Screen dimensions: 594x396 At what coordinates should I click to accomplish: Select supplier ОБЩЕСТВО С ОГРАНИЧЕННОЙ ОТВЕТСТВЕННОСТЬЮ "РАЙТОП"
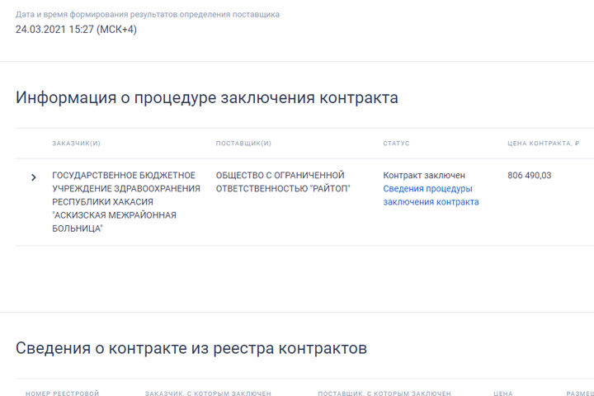pyautogui.click(x=283, y=181)
